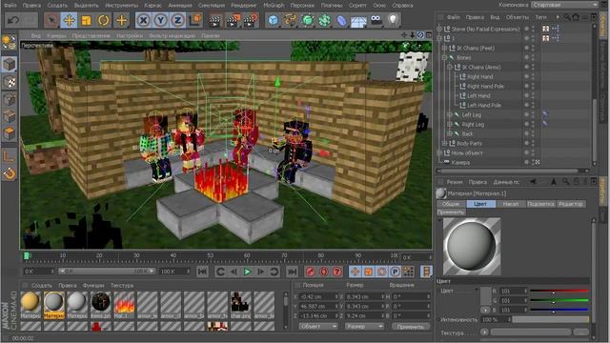Add a floor environment object
Viewport: 610px width, 343px height.
(x=358, y=21)
